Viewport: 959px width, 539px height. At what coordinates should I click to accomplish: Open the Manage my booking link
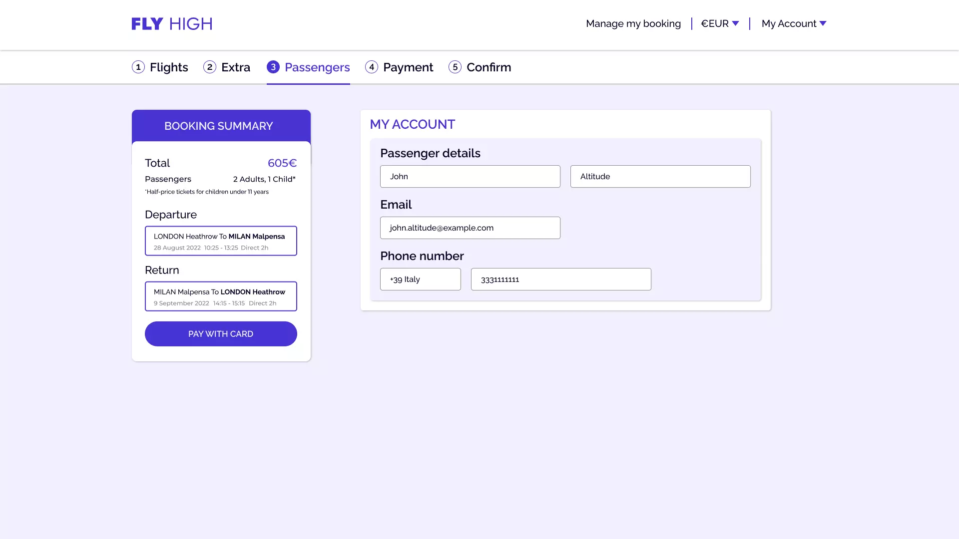(x=633, y=23)
